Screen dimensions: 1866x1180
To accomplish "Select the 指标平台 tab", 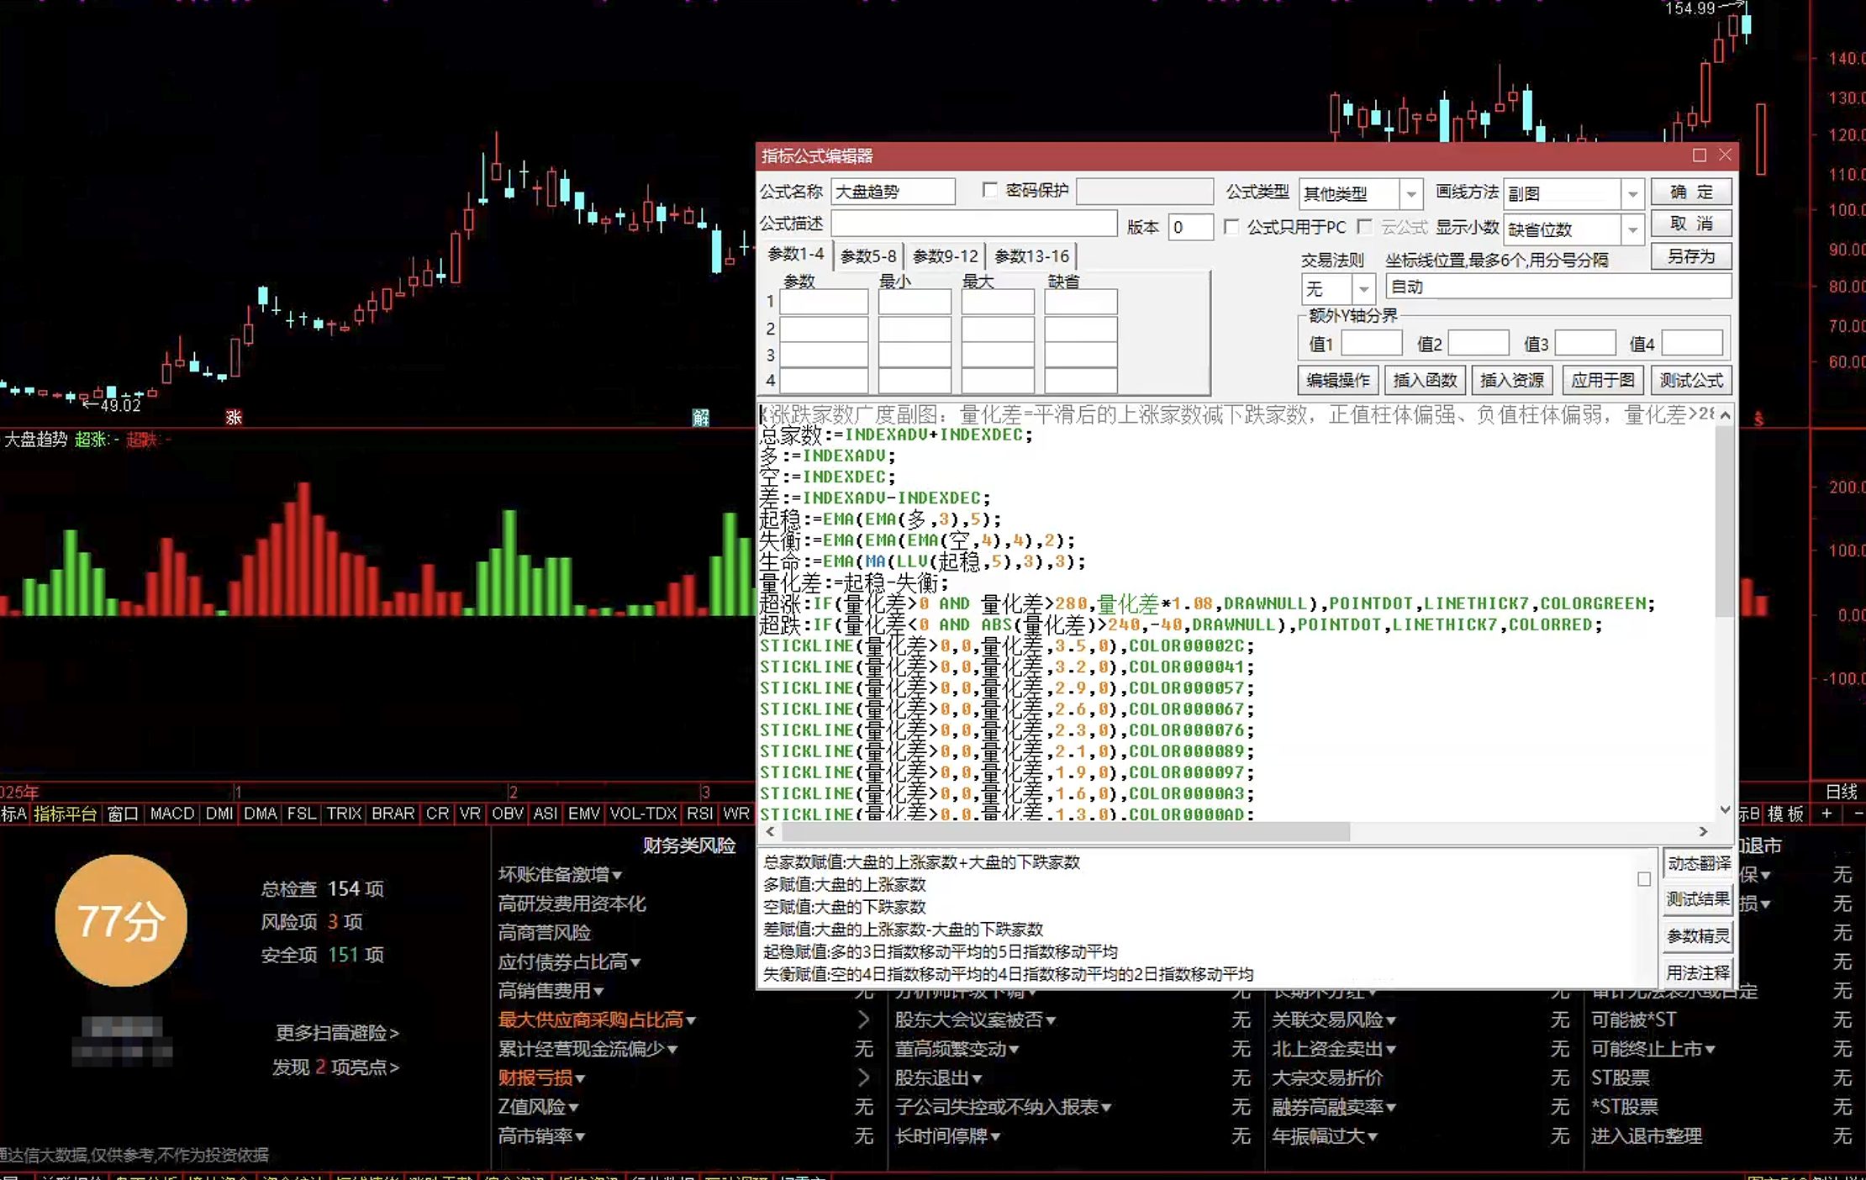I will click(65, 814).
